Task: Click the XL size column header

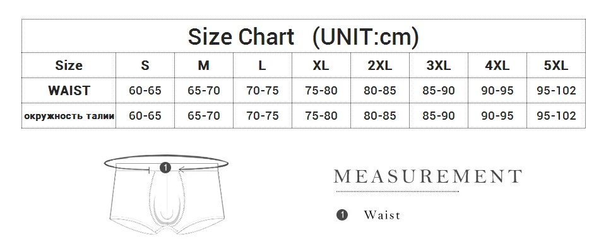Action: (321, 65)
